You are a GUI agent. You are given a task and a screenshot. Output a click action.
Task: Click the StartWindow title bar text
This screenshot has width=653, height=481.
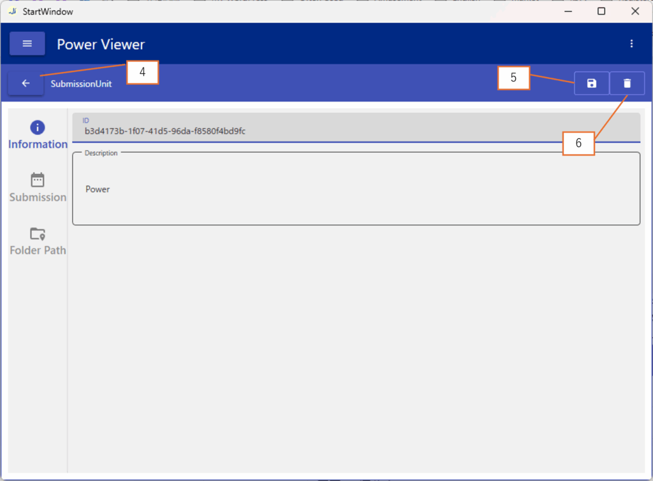[x=48, y=11]
